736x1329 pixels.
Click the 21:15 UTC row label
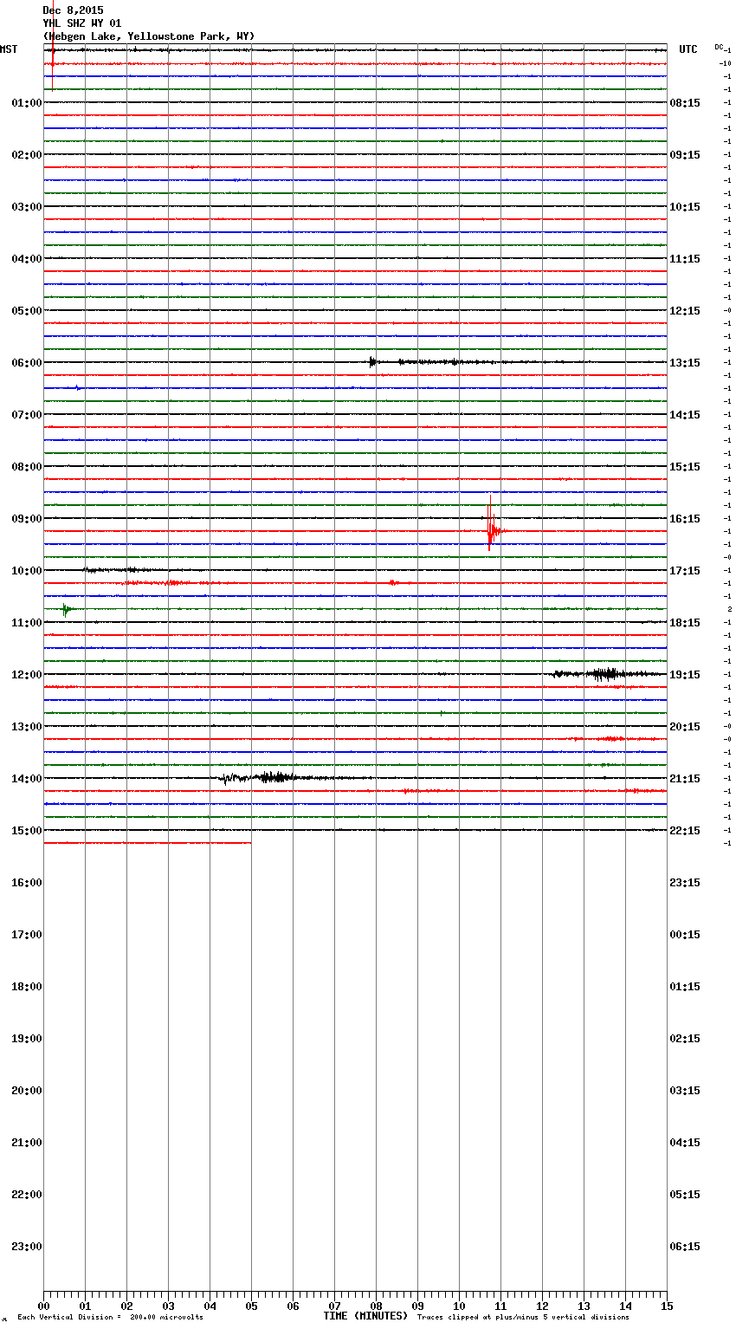pyautogui.click(x=685, y=779)
